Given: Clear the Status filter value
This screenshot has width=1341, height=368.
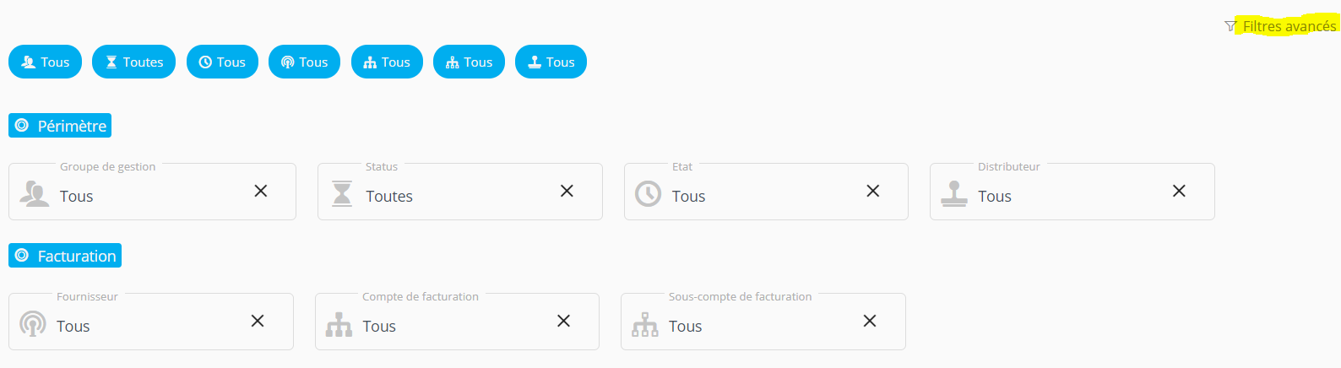Looking at the screenshot, I should (567, 192).
